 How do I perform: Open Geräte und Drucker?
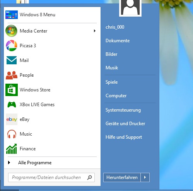click(x=125, y=124)
